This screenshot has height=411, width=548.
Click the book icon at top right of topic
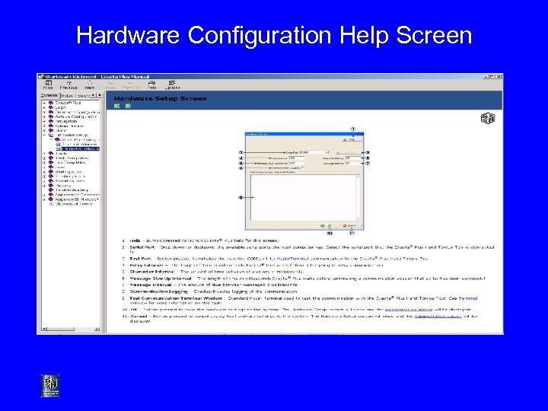coord(488,118)
